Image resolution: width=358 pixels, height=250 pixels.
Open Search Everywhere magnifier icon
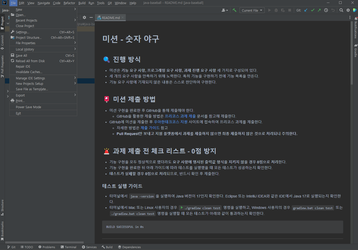[x=341, y=10]
